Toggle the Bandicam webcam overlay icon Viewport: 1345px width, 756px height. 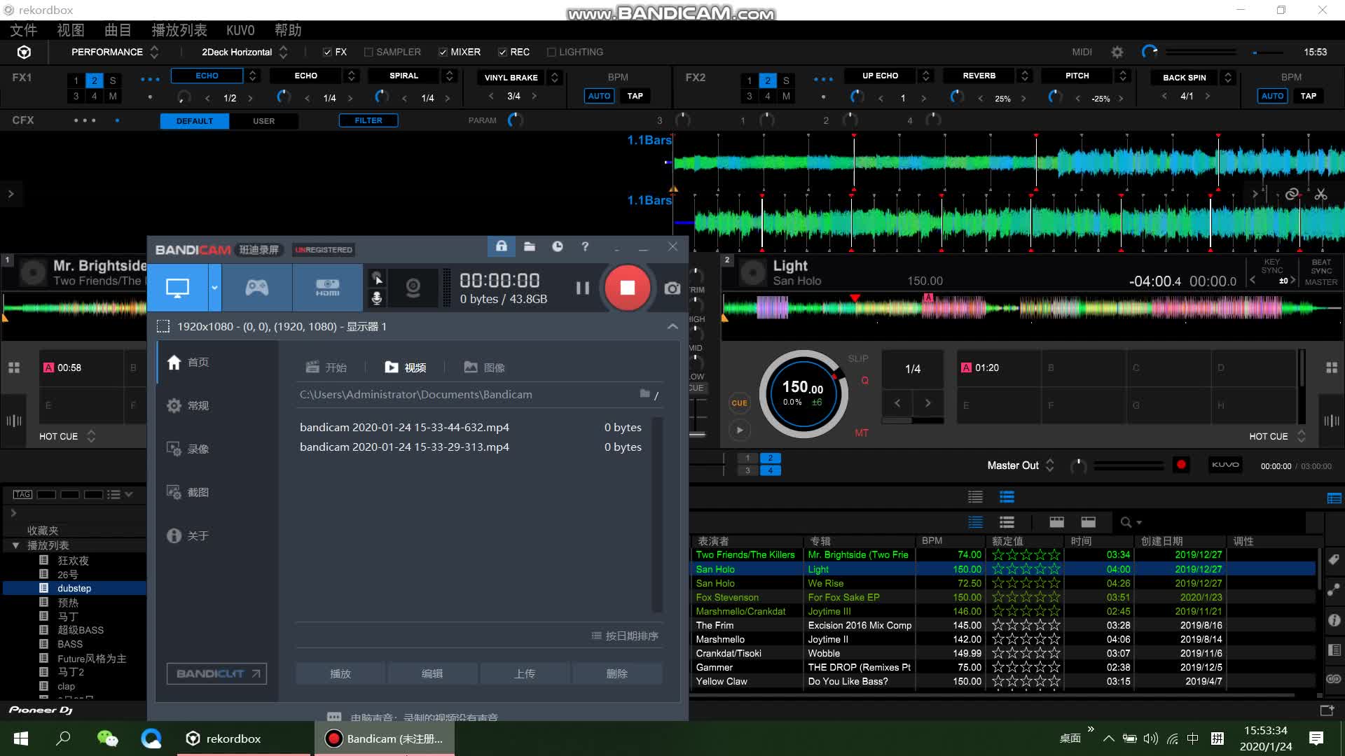tap(413, 288)
